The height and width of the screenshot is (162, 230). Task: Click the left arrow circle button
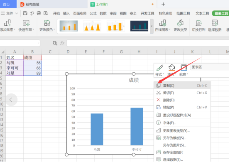coord(11,100)
